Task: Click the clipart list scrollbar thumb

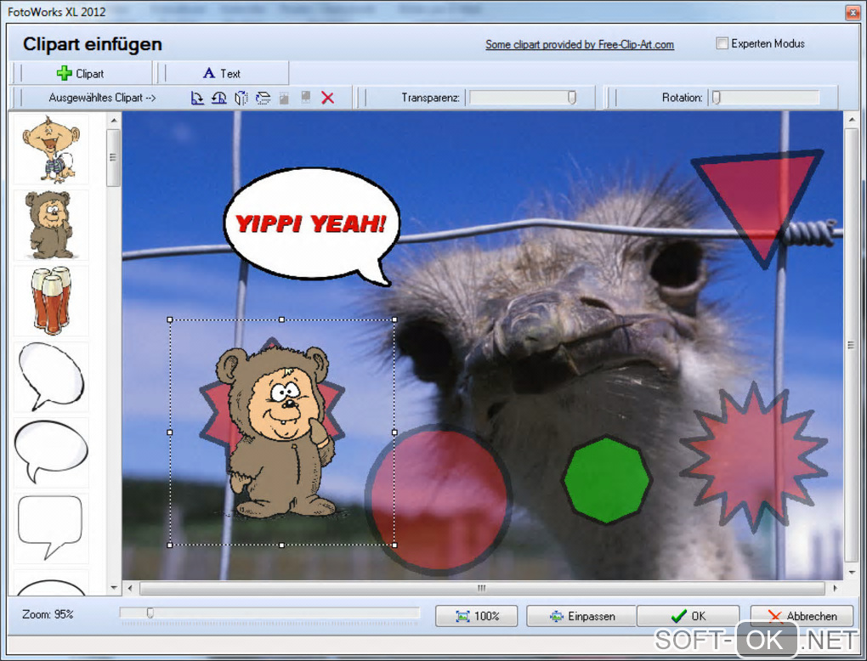Action: point(113,158)
